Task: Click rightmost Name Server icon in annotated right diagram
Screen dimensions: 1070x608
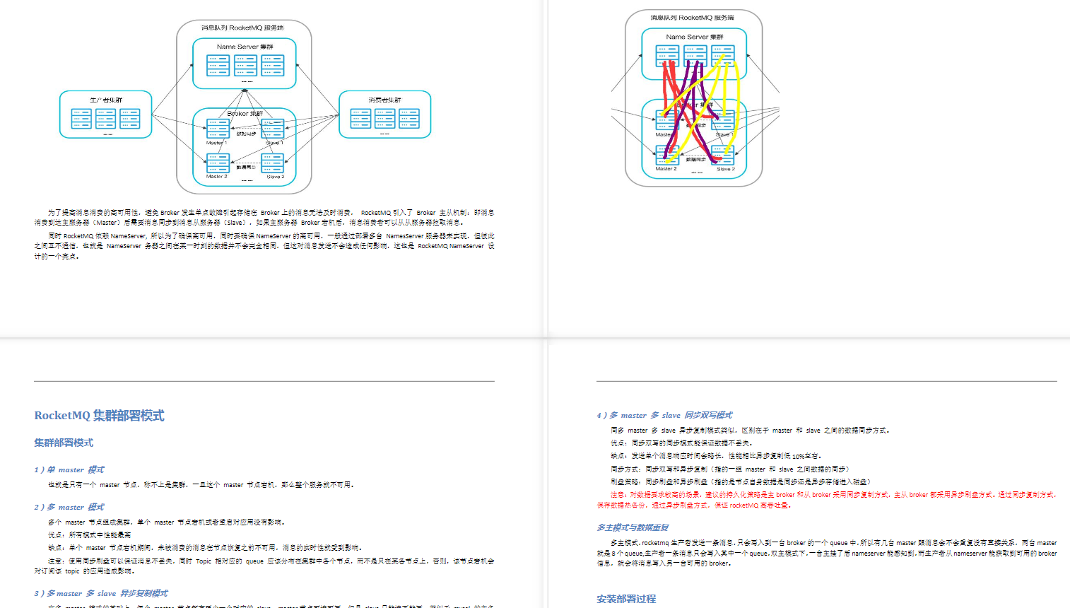Action: (x=723, y=55)
